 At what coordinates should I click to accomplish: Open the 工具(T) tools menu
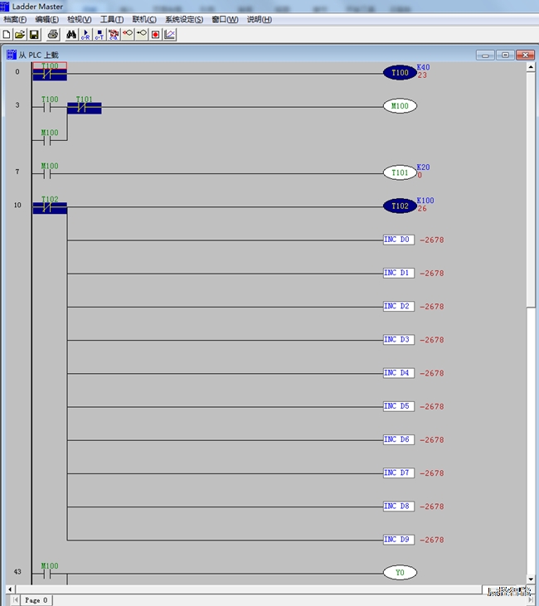click(112, 19)
